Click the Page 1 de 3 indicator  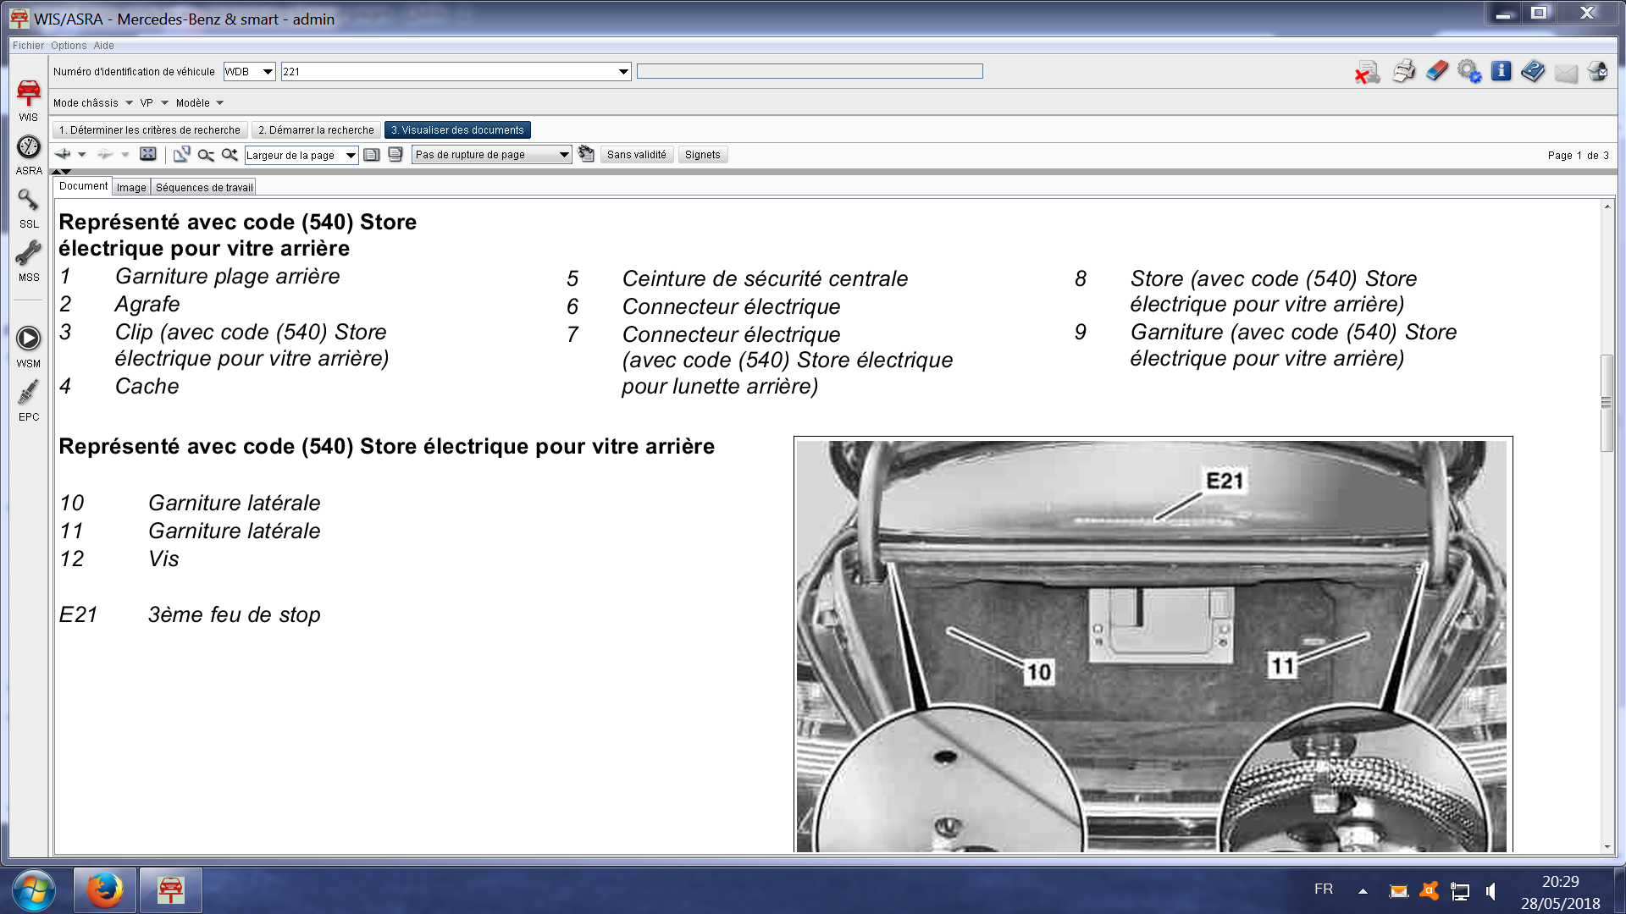click(1578, 156)
